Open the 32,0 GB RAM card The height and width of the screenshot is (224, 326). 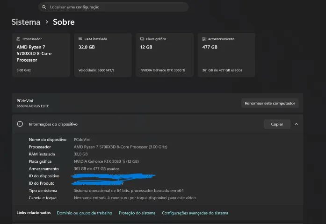coord(103,55)
